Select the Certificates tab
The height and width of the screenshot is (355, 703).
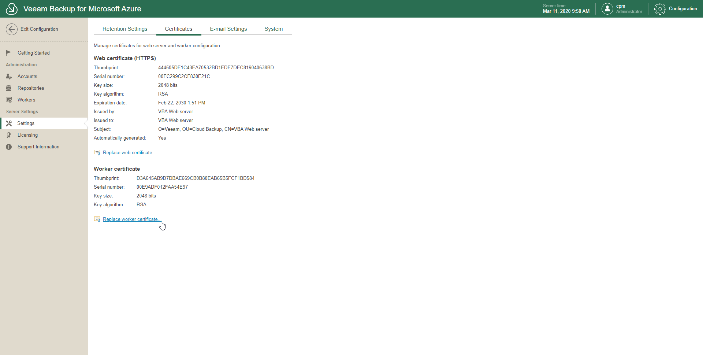pos(179,29)
